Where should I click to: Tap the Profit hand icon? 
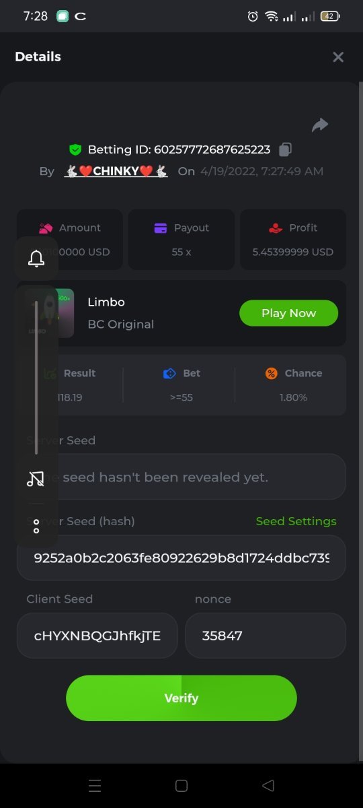click(276, 228)
